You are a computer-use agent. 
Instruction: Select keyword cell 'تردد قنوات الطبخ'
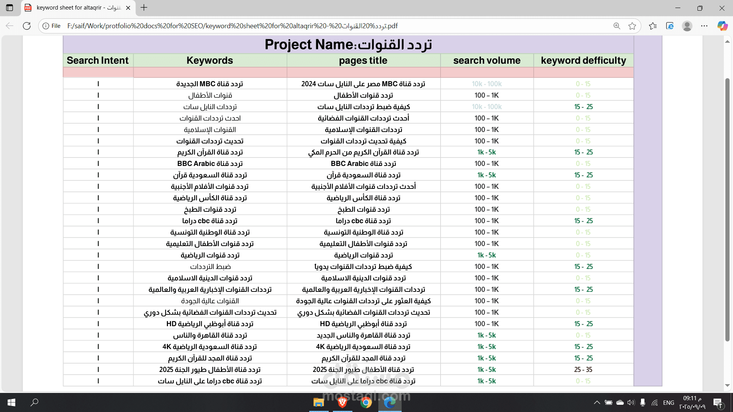pyautogui.click(x=210, y=209)
